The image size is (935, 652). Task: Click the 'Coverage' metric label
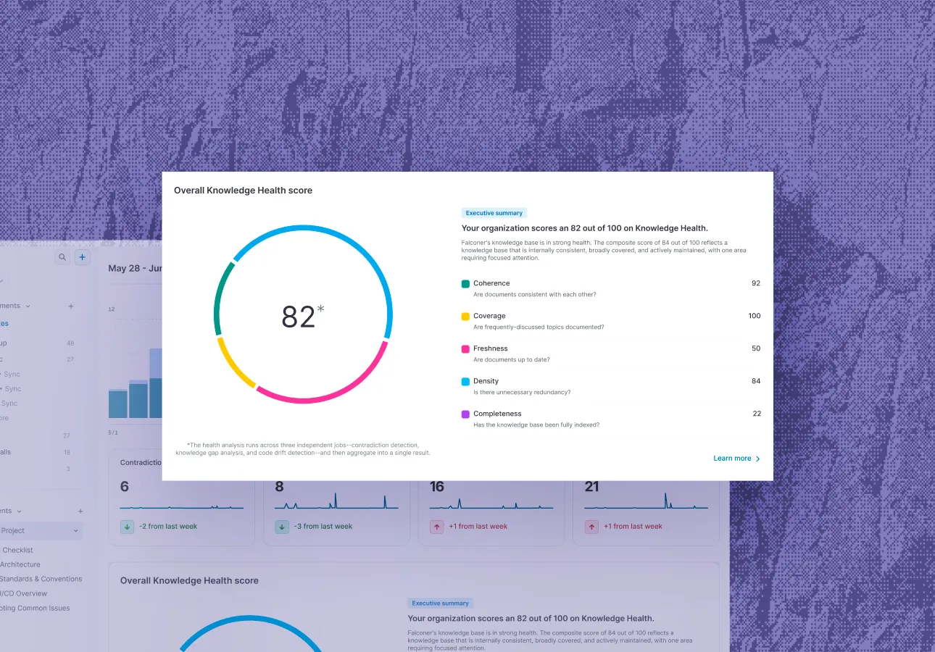489,316
